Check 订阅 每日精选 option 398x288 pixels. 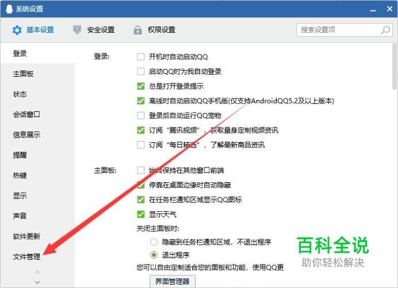click(141, 145)
